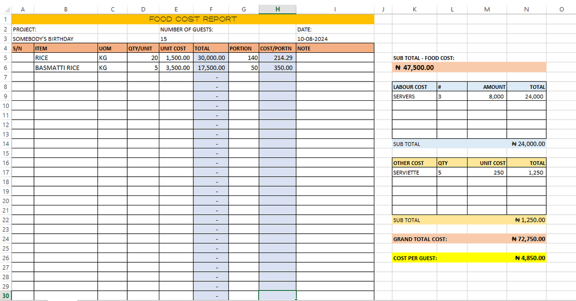
Task: Click the DATE: label cell
Action: click(335, 29)
